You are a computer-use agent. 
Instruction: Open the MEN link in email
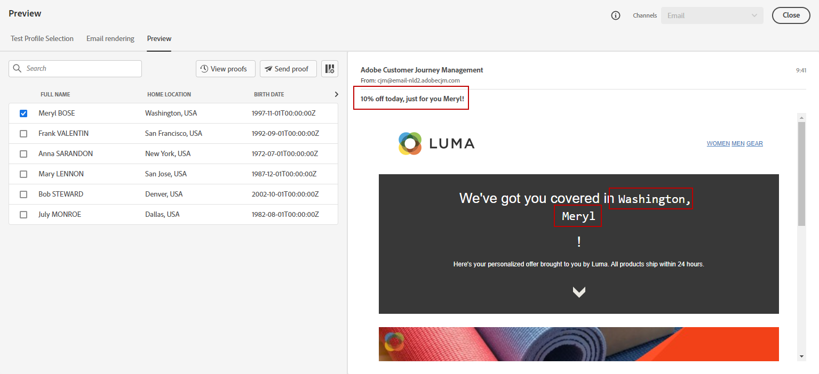(x=738, y=143)
